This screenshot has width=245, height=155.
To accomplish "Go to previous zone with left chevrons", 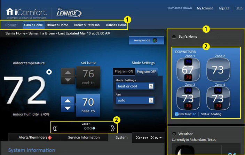I will click(x=55, y=128).
